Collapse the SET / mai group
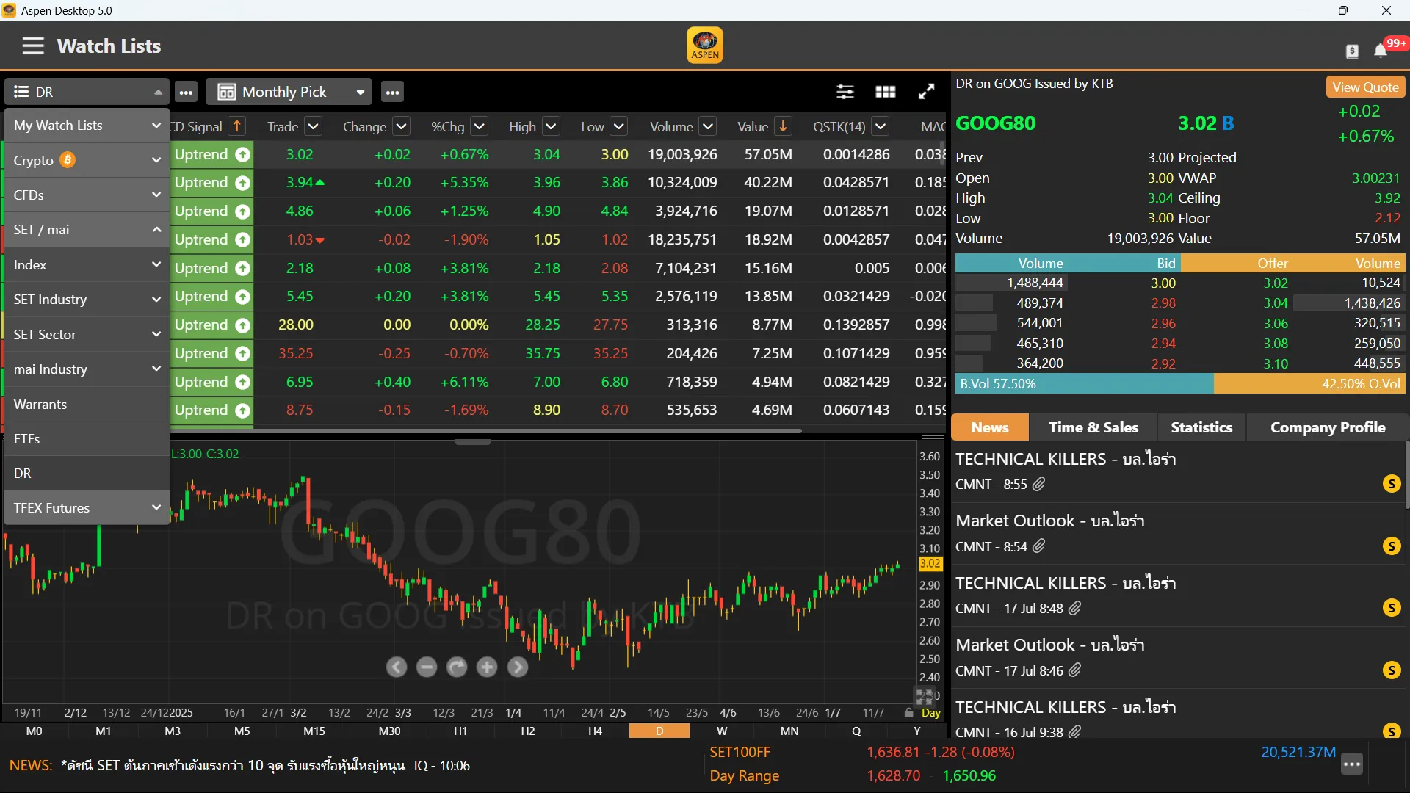This screenshot has width=1410, height=793. click(156, 230)
